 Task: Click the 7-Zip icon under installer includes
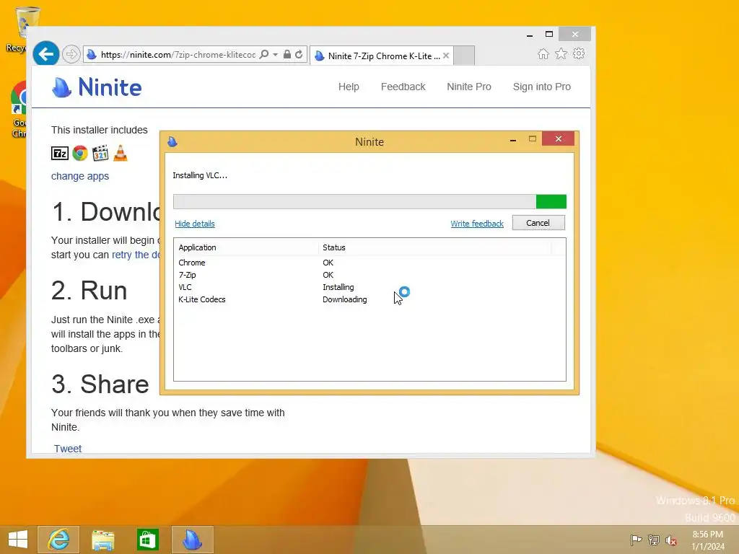coord(60,153)
